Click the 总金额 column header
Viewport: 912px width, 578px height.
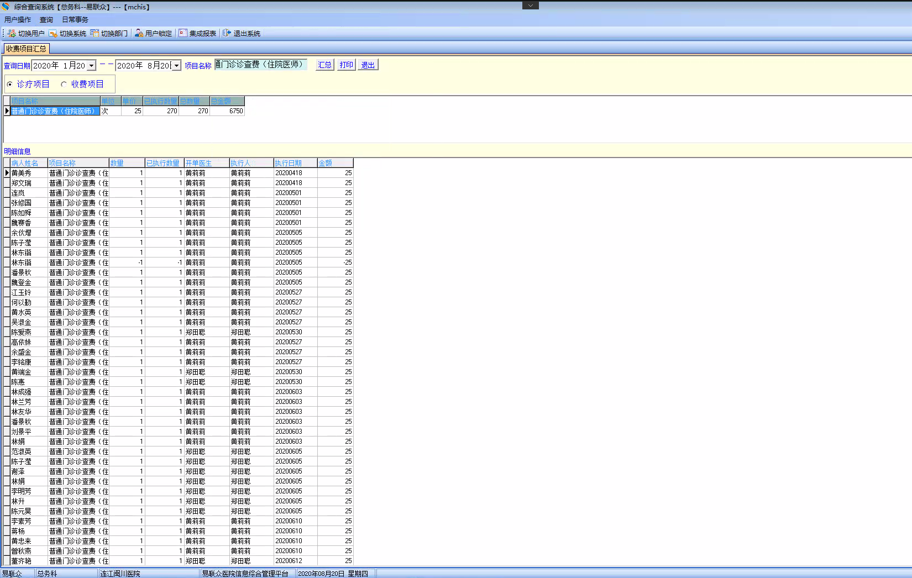(227, 101)
